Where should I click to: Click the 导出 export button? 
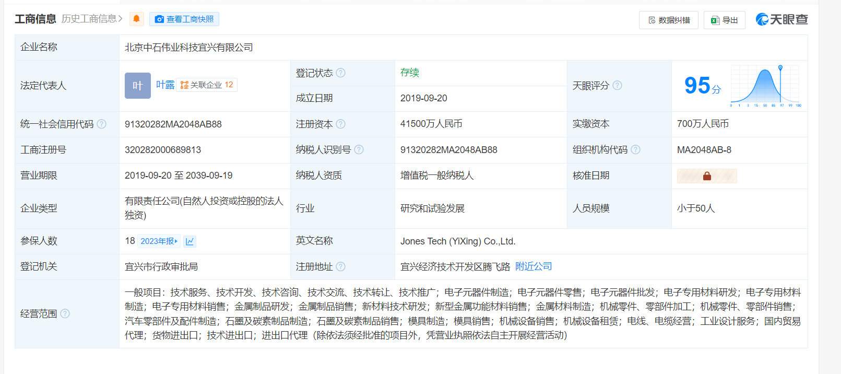pos(725,20)
